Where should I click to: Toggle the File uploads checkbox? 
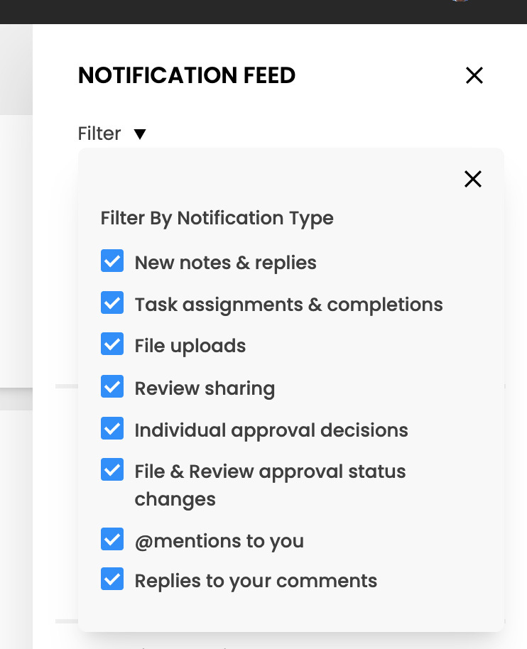112,344
